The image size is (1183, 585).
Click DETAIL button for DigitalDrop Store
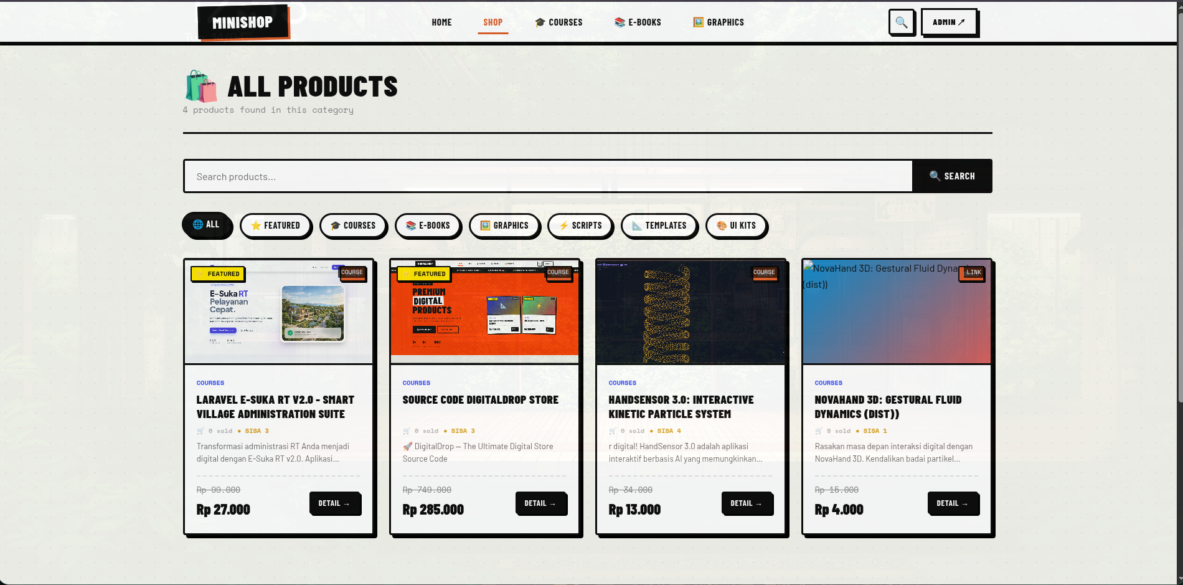540,503
